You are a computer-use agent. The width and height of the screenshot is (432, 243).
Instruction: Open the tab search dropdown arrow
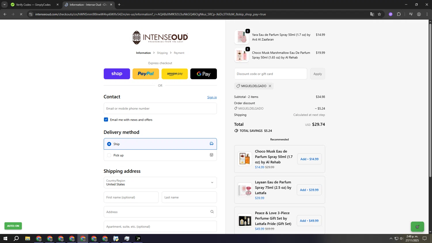click(x=4, y=5)
